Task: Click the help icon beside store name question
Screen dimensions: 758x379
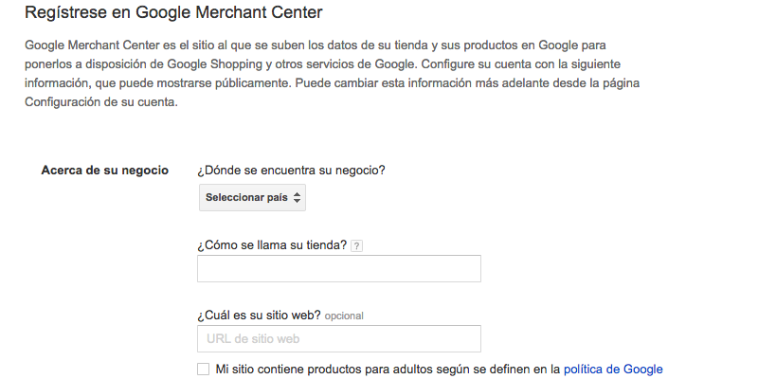Action: click(356, 246)
